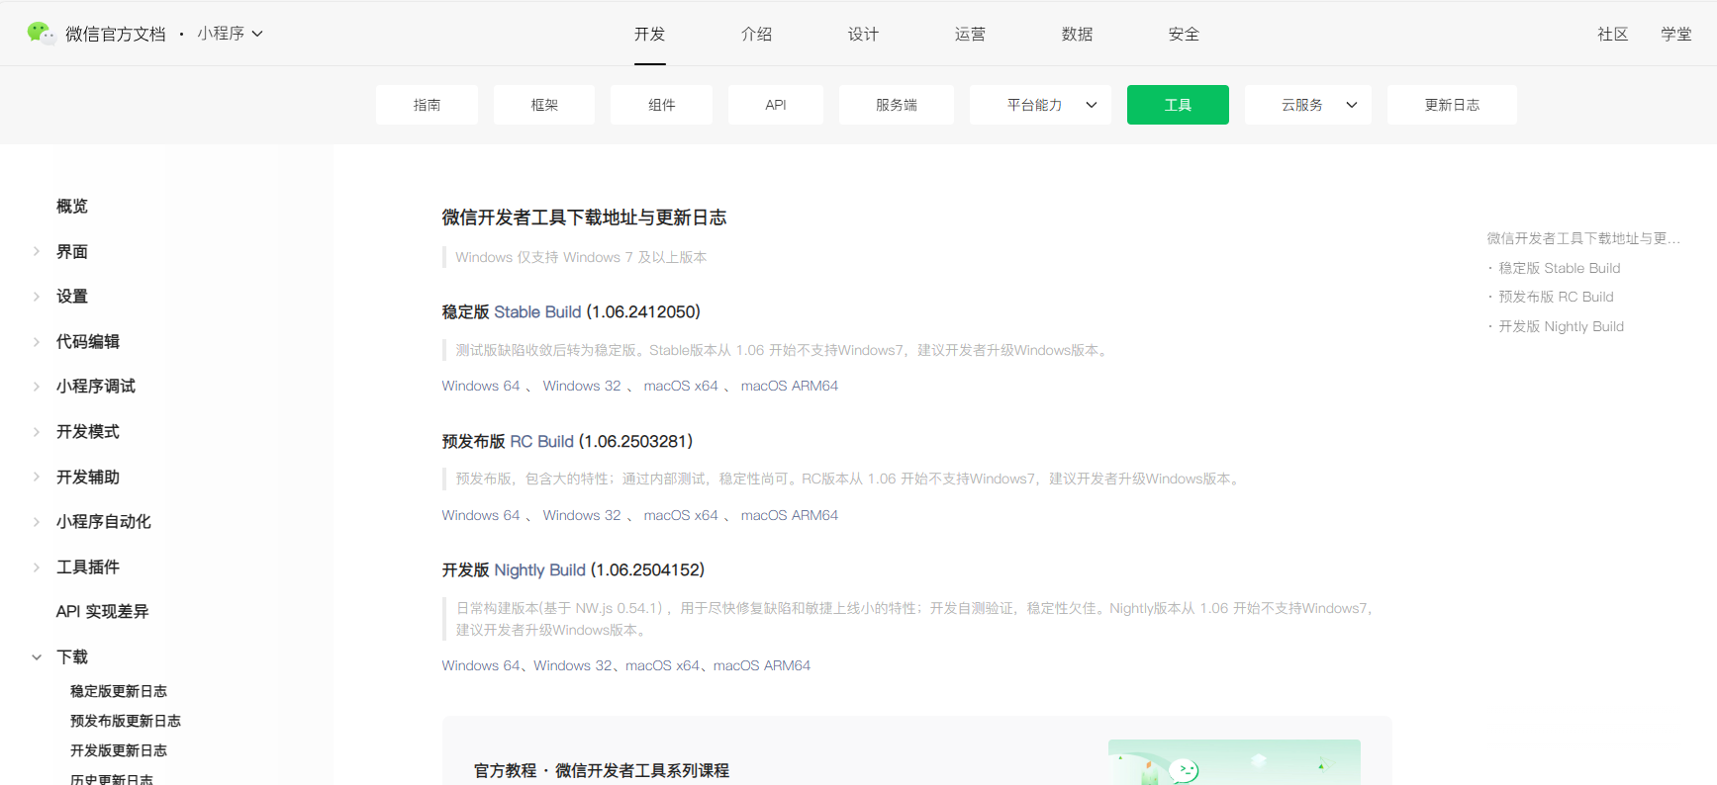Download RC Build Windows 32
This screenshot has width=1717, height=785.
(582, 515)
